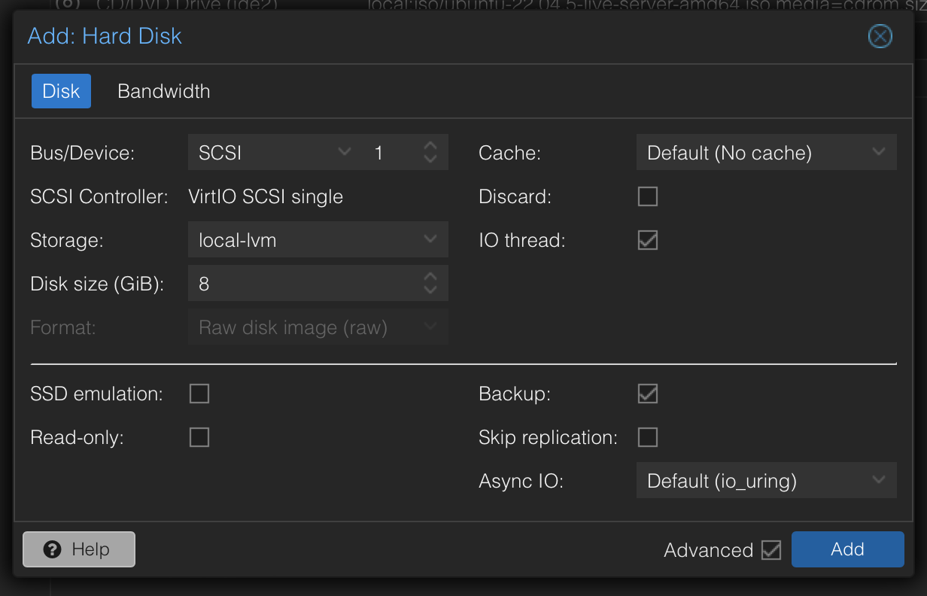Enable SSD emulation checkbox
Viewport: 927px width, 596px height.
(x=199, y=394)
